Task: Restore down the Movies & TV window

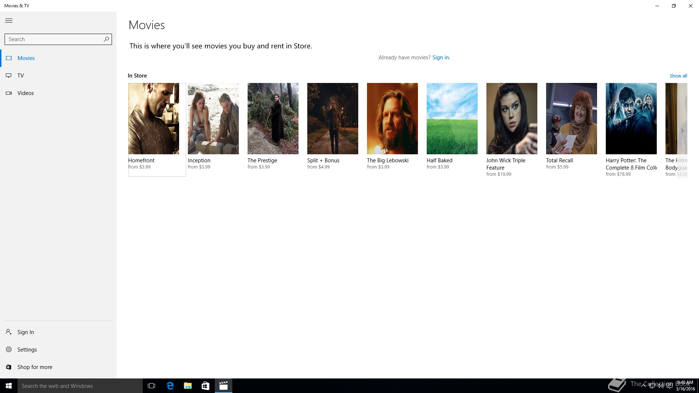Action: click(674, 6)
